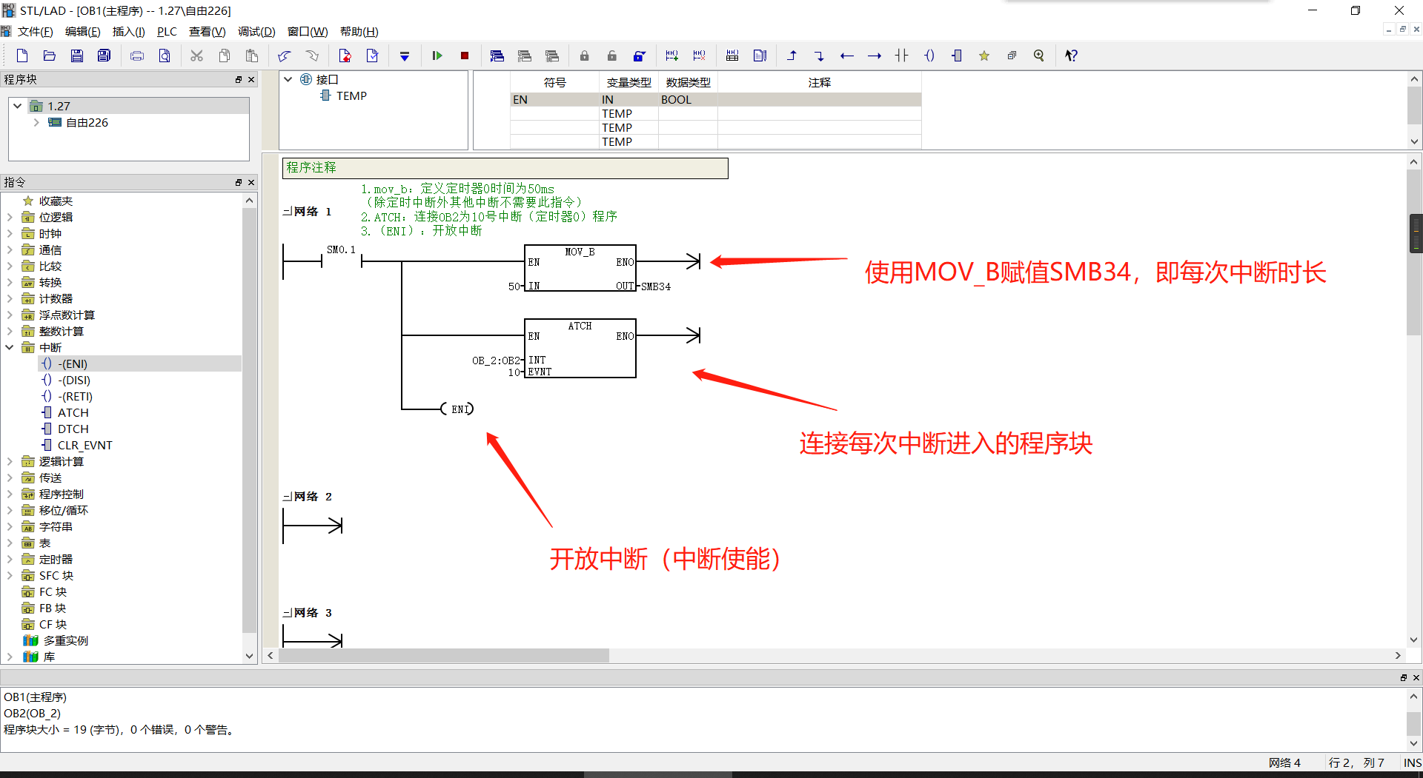Click the Save toolbar icon

click(x=76, y=56)
